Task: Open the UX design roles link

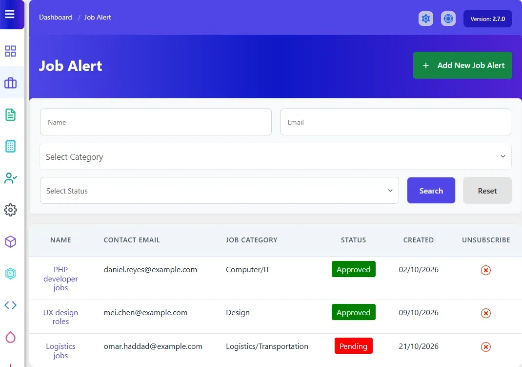Action: 60,317
